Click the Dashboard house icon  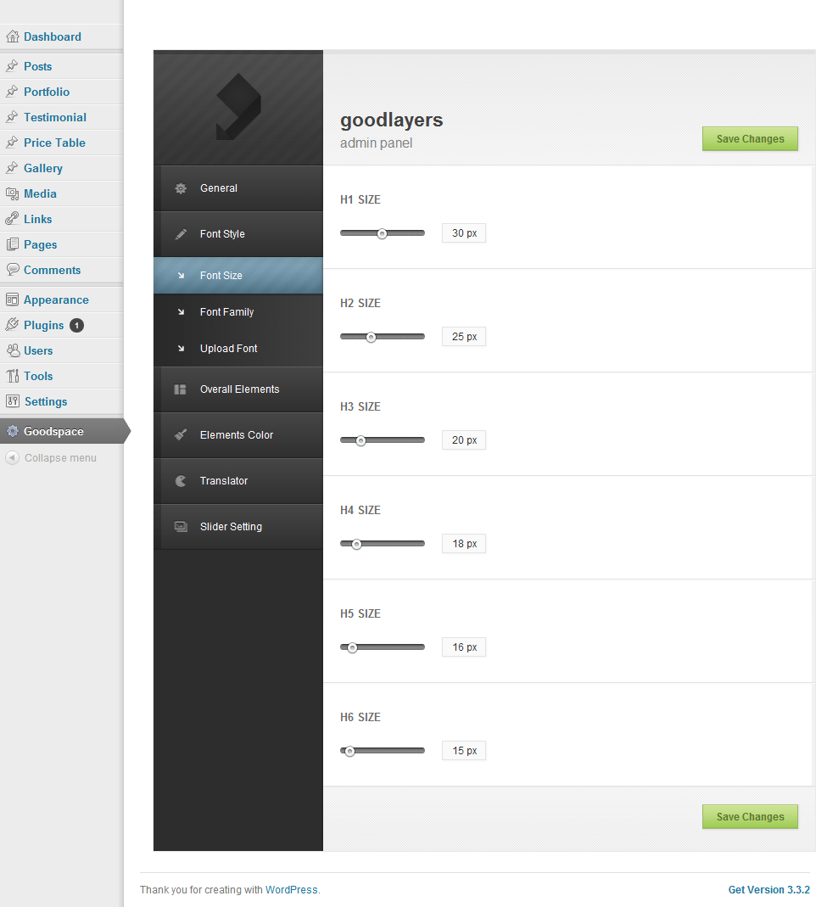12,36
